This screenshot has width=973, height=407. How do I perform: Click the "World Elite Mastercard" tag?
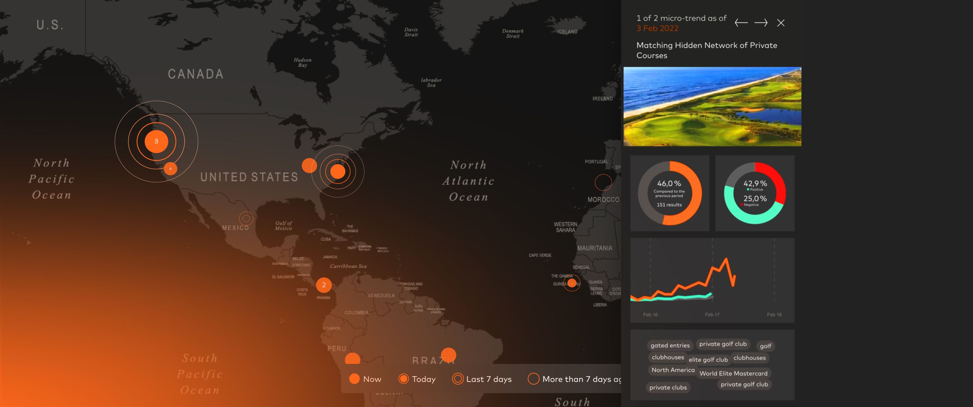(733, 373)
